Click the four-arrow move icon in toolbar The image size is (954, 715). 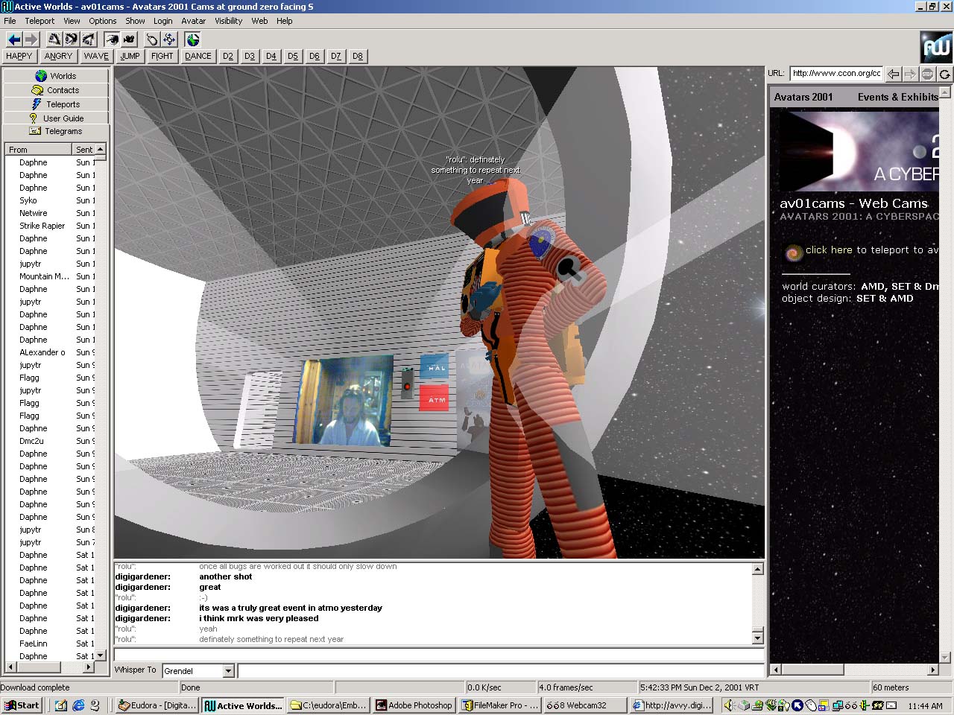point(169,39)
